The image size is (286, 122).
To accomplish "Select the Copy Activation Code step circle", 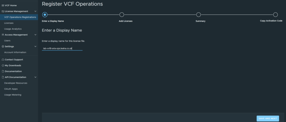I will click(275, 15).
